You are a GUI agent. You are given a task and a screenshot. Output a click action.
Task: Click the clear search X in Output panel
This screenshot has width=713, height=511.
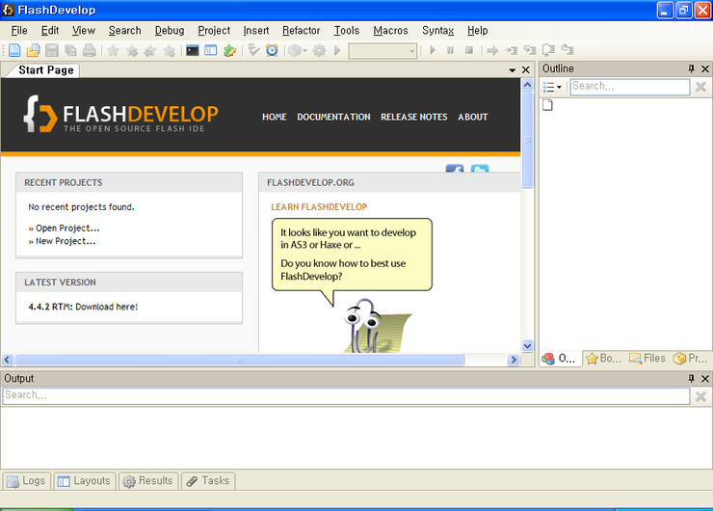[x=700, y=396]
